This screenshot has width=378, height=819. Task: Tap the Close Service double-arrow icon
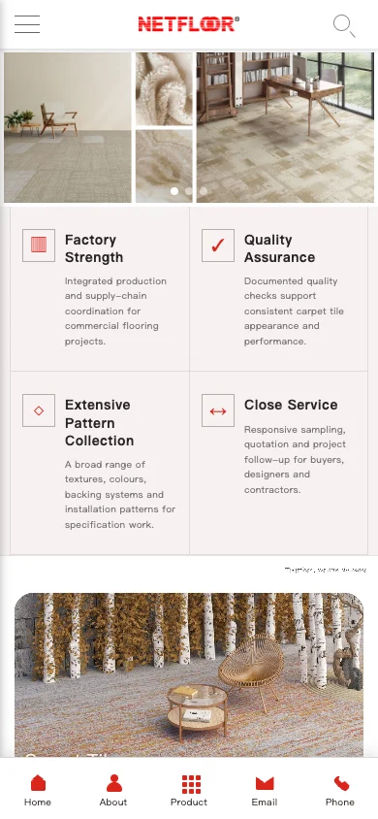[218, 410]
